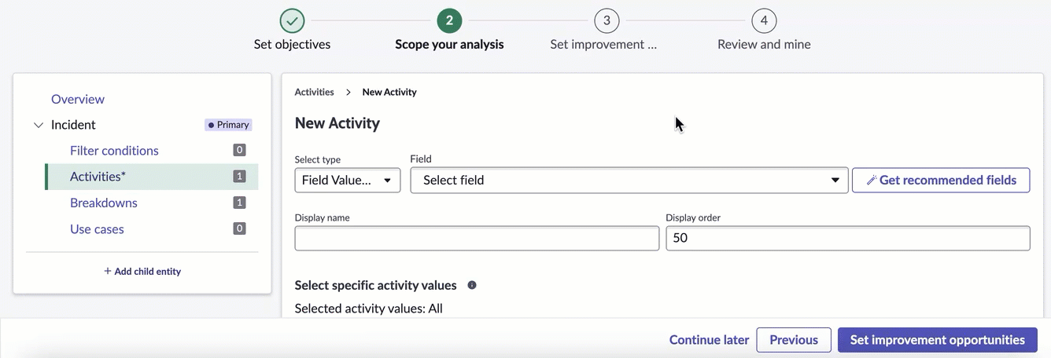Click the Primary badge on Incident

(228, 125)
